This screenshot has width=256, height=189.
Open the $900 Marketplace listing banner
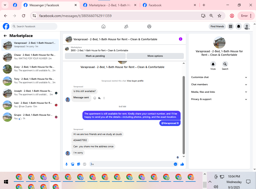(x=124, y=49)
